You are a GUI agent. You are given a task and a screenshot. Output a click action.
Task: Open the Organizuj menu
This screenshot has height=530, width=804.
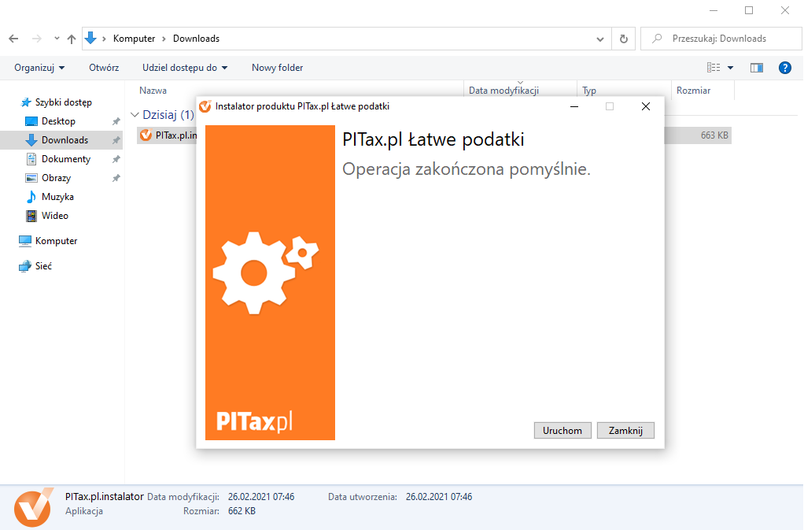coord(39,68)
